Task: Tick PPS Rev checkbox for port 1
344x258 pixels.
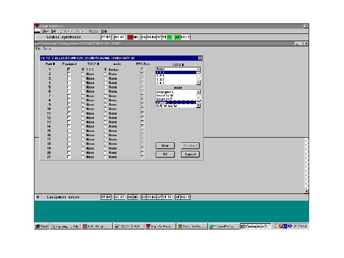Action: tap(142, 70)
